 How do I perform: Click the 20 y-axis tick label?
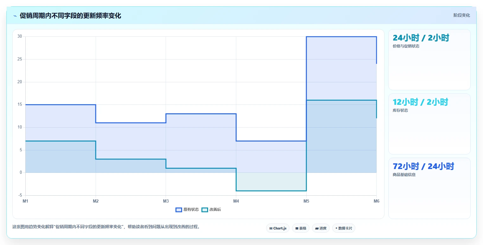pyautogui.click(x=20, y=82)
